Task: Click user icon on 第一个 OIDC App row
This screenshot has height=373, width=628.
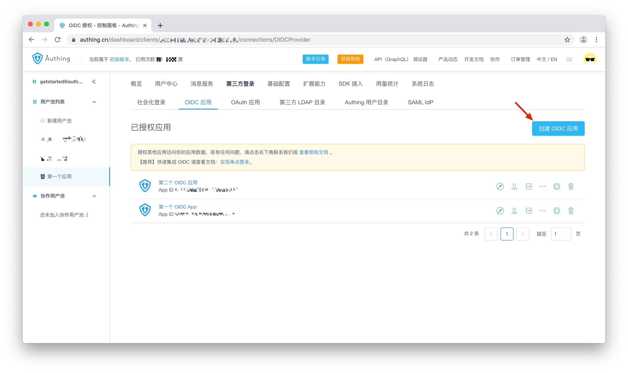Action: [x=514, y=211]
